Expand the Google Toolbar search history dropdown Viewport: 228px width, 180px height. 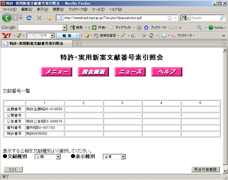65,28
